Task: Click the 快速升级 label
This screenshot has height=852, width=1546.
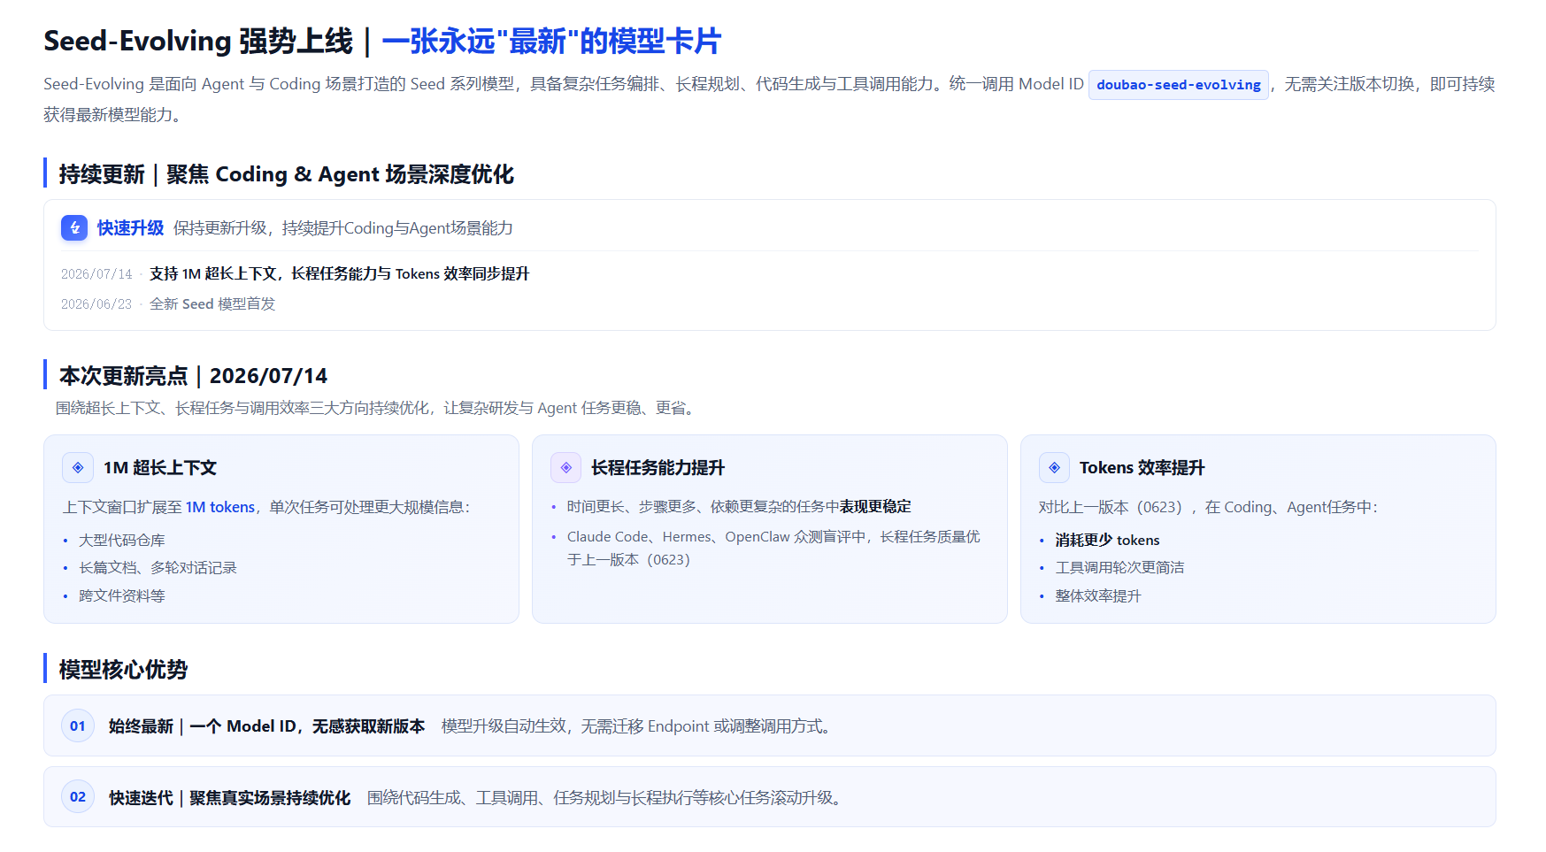Action: [130, 228]
